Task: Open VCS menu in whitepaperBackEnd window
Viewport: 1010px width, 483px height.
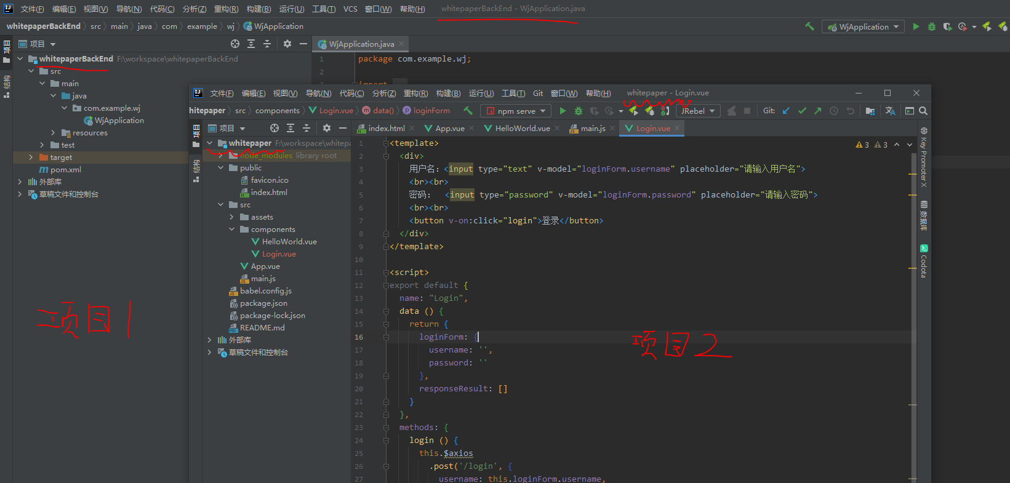Action: click(x=350, y=9)
